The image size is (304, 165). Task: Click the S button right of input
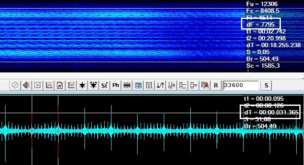(x=266, y=85)
